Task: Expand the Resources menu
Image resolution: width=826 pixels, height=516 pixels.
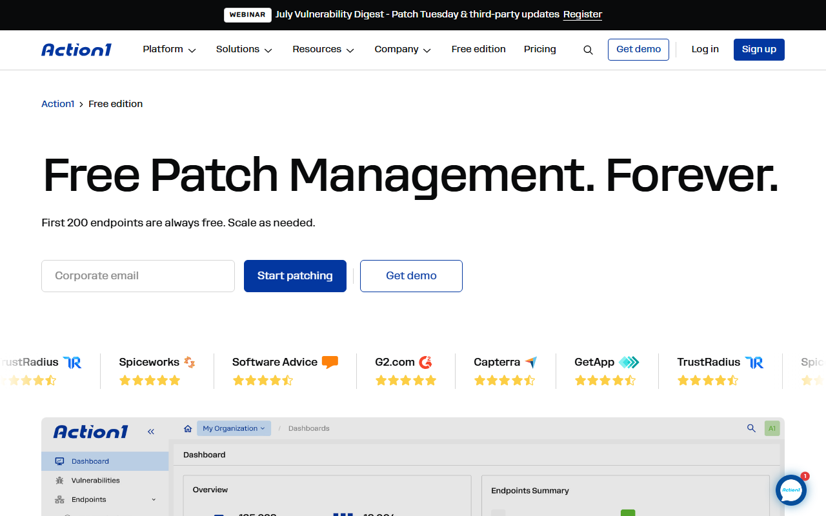Action: (x=324, y=50)
